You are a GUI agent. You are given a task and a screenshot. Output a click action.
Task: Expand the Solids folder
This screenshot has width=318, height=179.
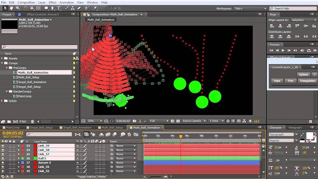click(2, 101)
